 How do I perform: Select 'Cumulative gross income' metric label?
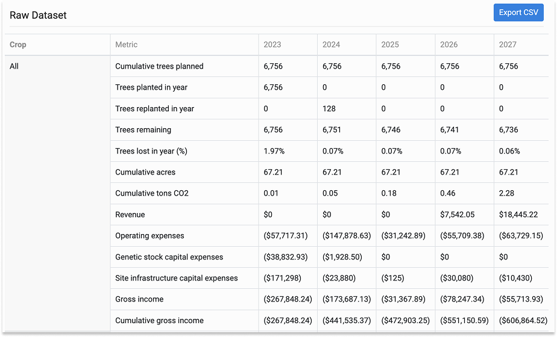tap(159, 321)
